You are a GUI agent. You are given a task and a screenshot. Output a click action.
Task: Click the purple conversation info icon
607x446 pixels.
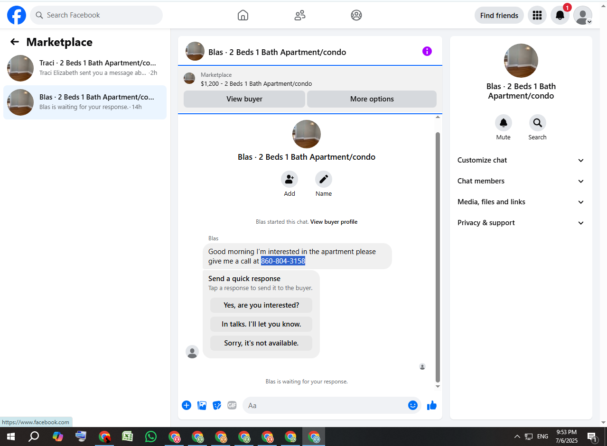click(427, 51)
